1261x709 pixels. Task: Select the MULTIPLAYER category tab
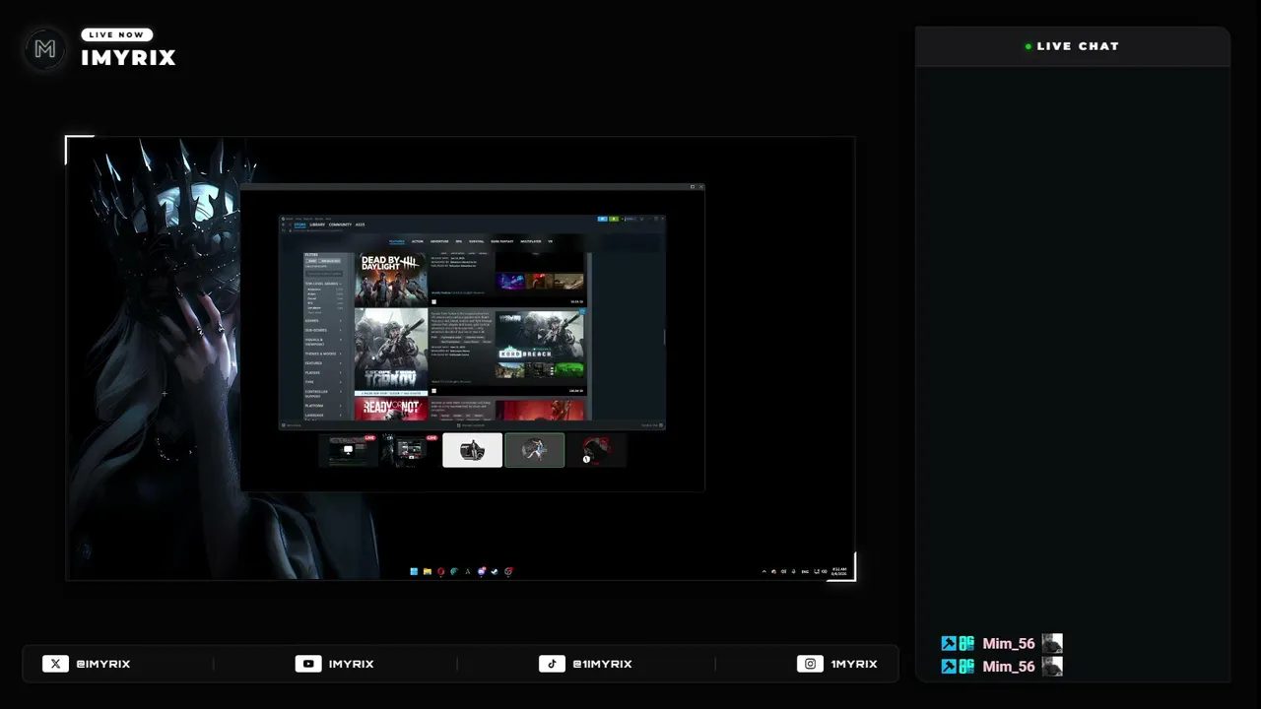point(531,241)
